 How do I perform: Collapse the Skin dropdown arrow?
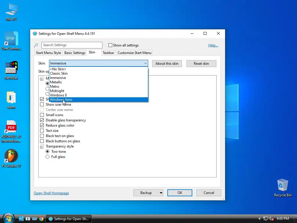point(146,63)
